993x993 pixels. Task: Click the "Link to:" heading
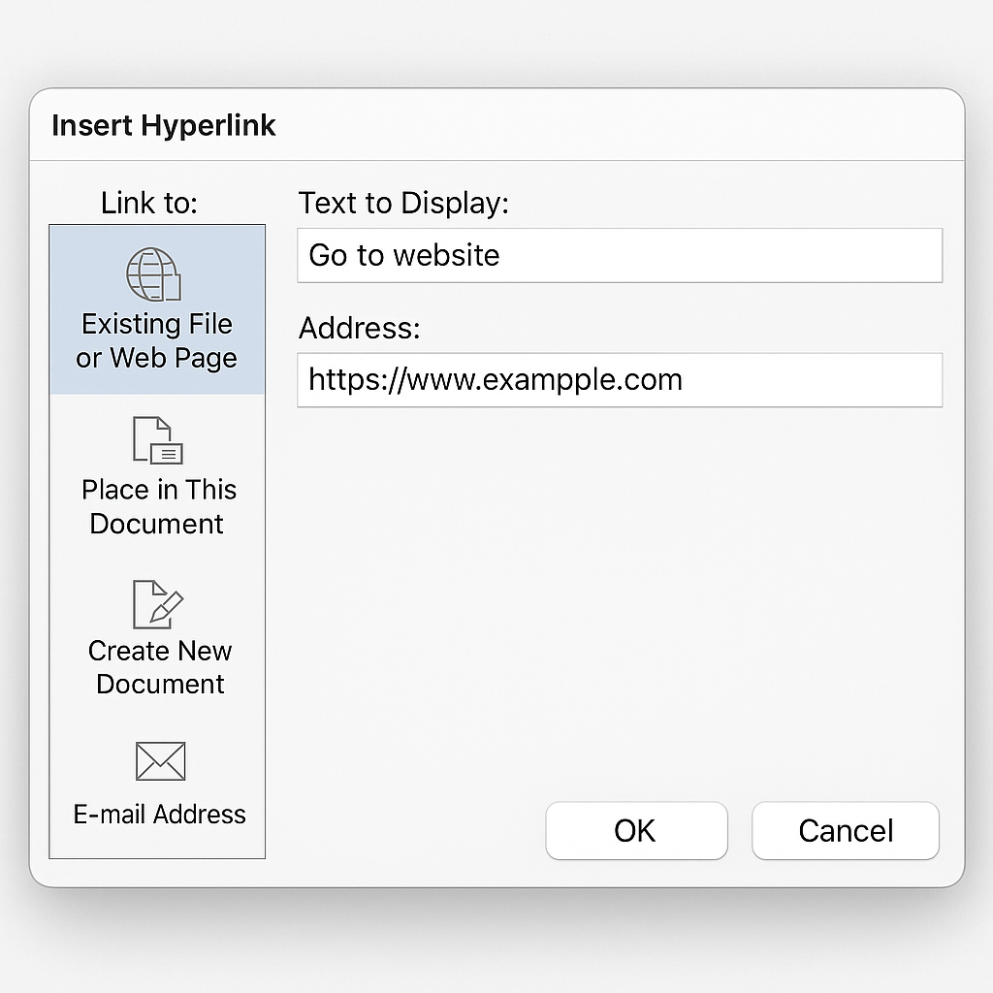click(149, 203)
